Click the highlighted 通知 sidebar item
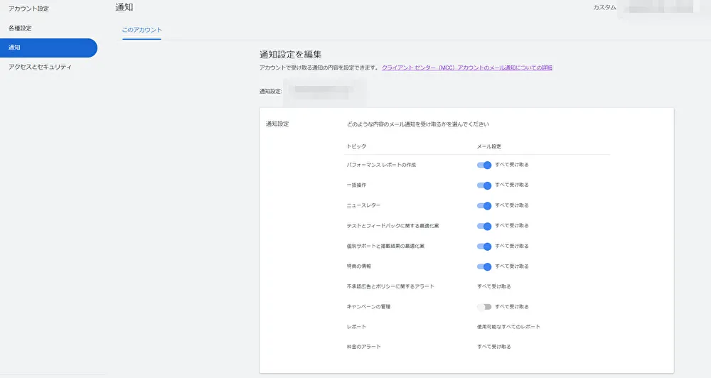The height and width of the screenshot is (378, 711). click(47, 48)
